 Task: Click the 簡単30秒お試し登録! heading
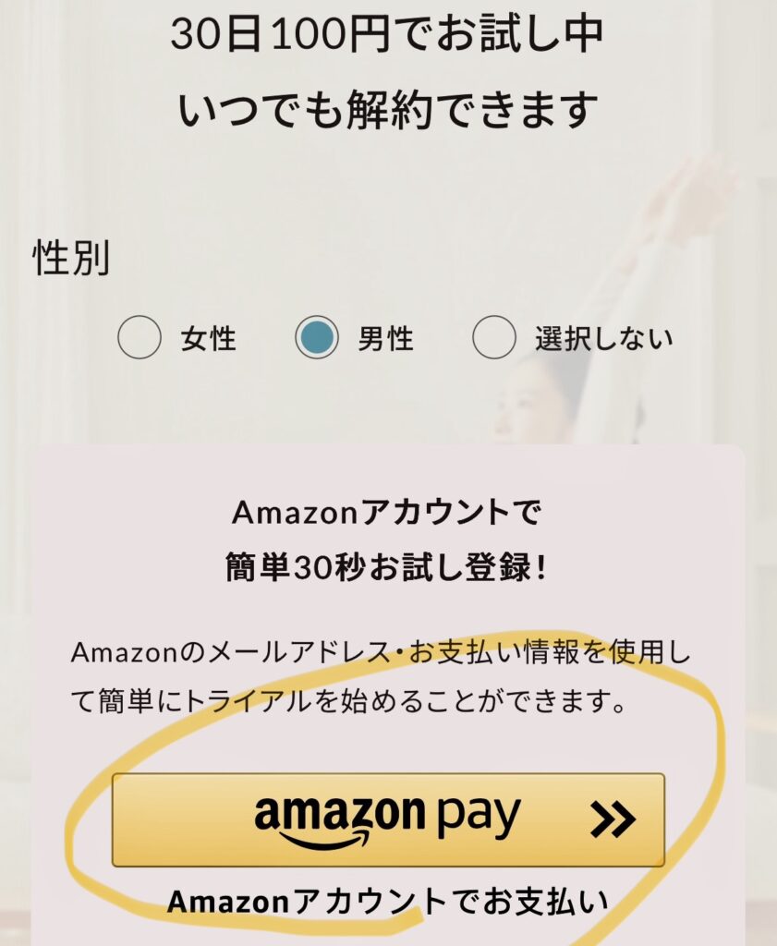click(387, 567)
